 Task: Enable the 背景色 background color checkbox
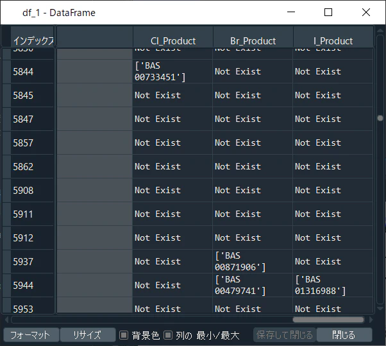click(x=124, y=335)
